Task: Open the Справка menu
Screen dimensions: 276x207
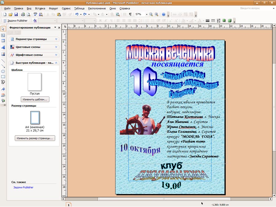Action: point(125,9)
